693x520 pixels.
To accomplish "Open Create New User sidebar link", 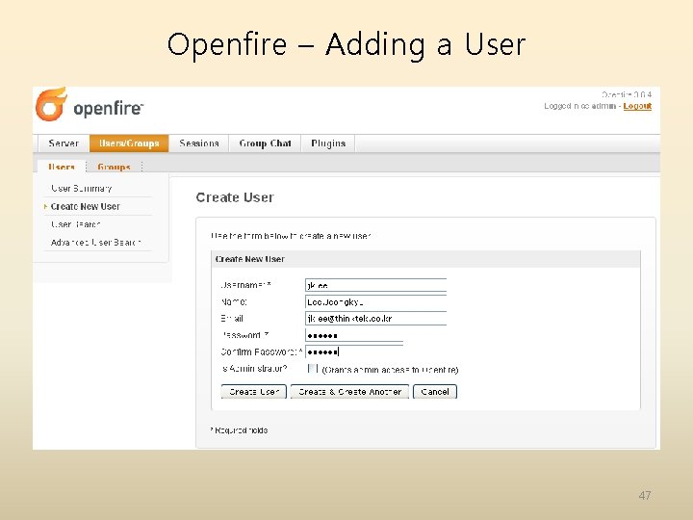I will pyautogui.click(x=86, y=206).
